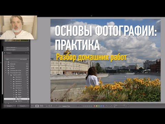Click main title slide photo preview
Viewport: 165px width, 124px height.
click(x=106, y=60)
